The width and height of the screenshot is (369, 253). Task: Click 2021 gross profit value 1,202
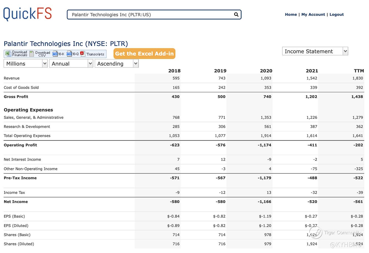coord(311,97)
